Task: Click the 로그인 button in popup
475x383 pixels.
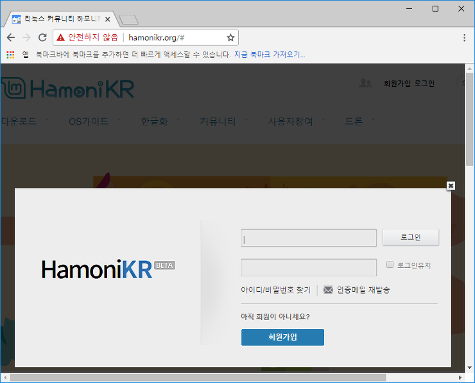Action: [x=410, y=237]
